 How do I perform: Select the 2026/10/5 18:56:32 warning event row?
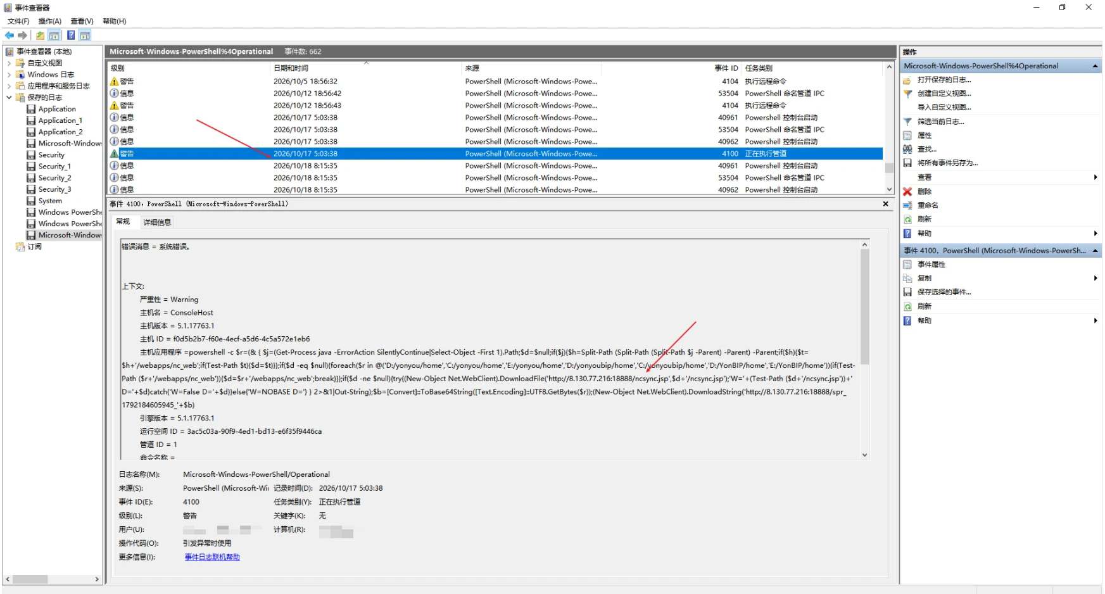[495, 81]
